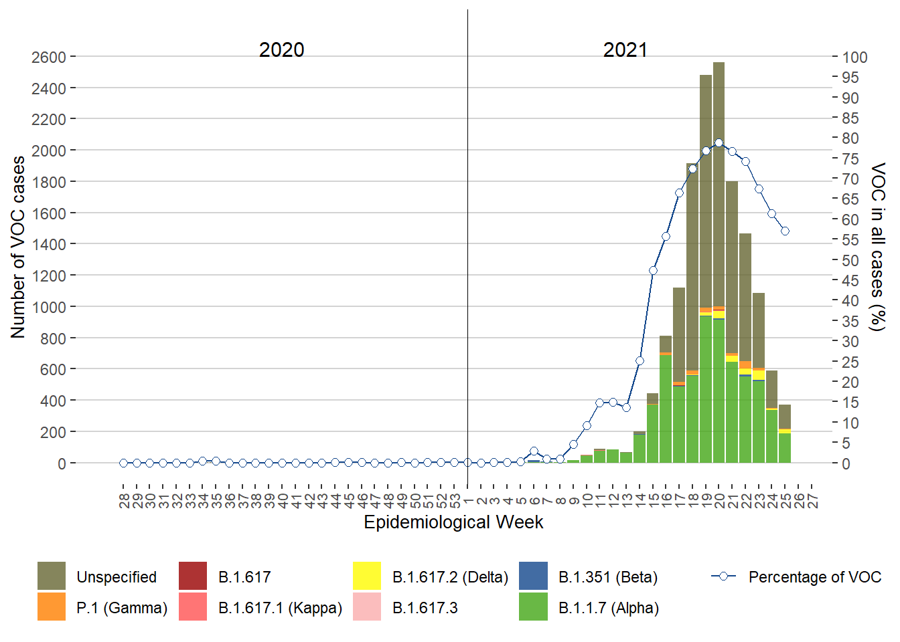Click the B.1.617.1 (Kappa) legend swatch
Screen dimensions: 900x642
pos(193,607)
